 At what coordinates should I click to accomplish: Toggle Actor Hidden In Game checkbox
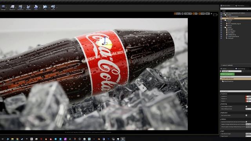pyautogui.click(x=246, y=107)
